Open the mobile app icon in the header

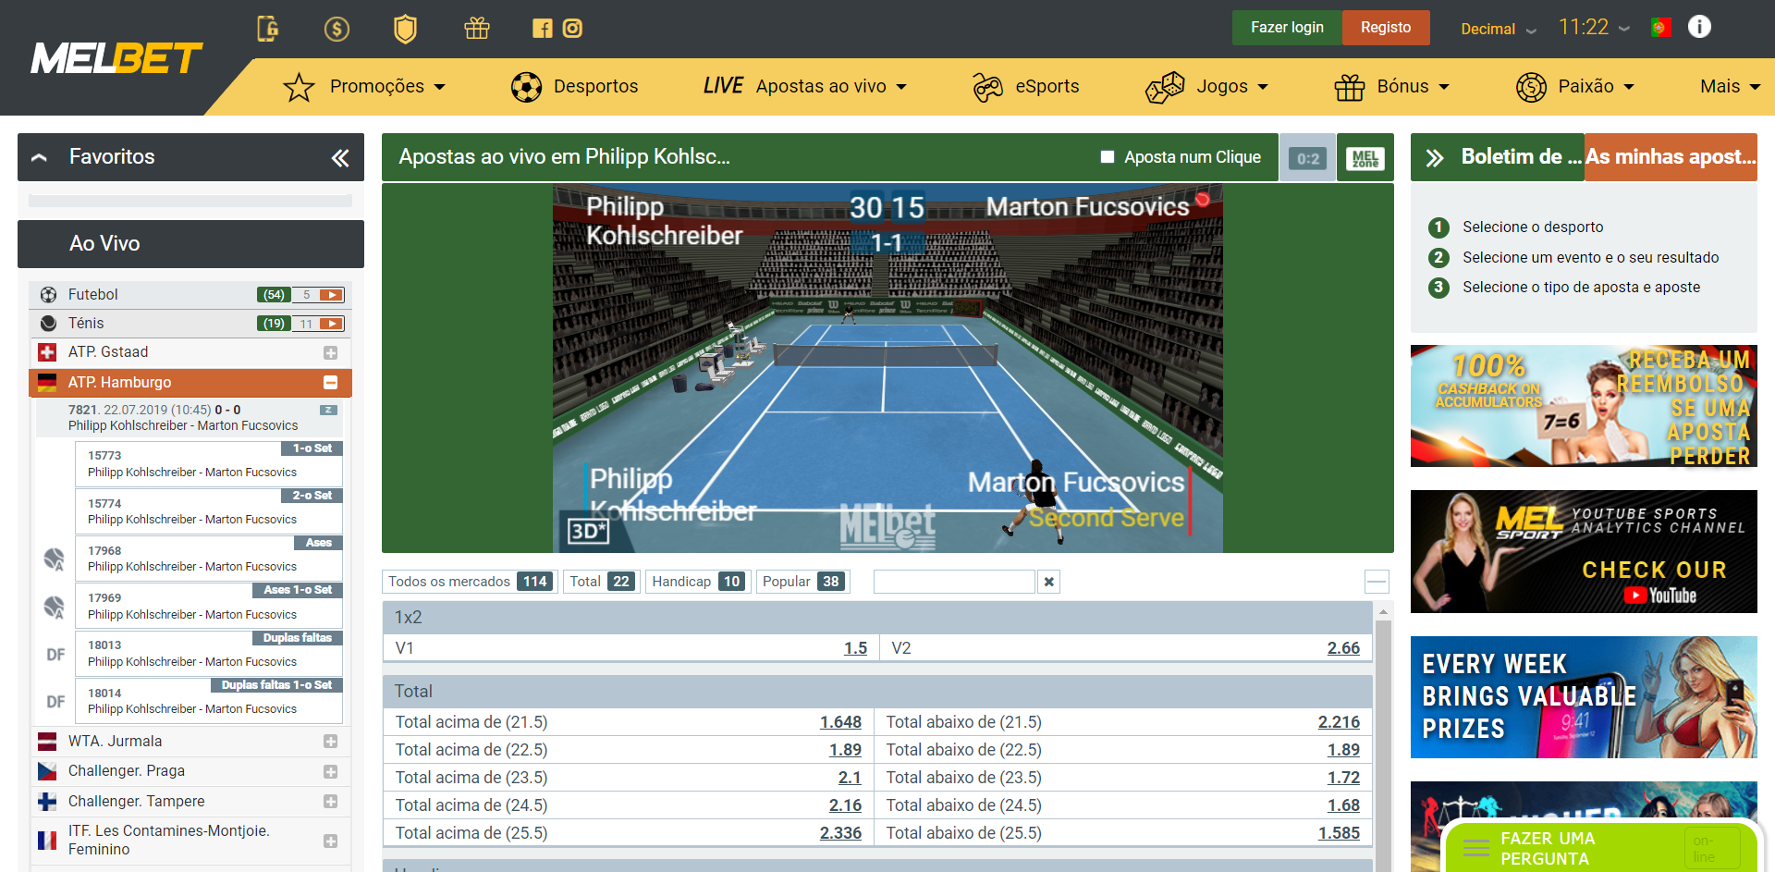[x=268, y=29]
